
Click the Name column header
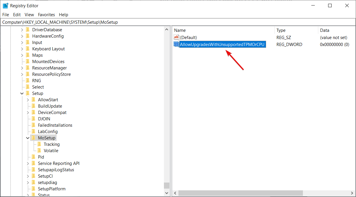pyautogui.click(x=180, y=30)
